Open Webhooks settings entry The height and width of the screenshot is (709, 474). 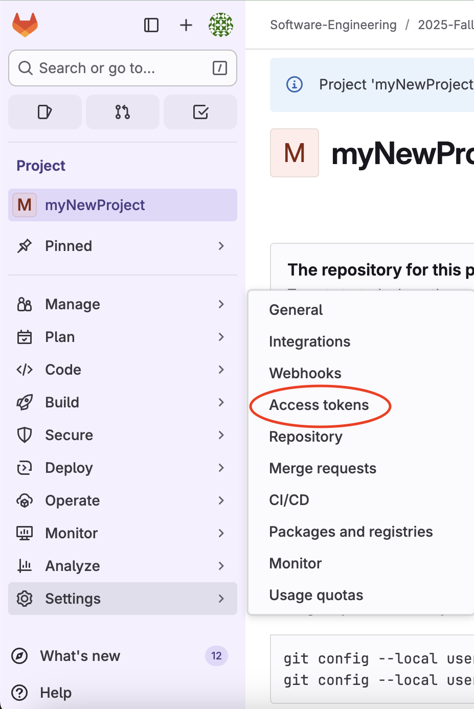[305, 373]
